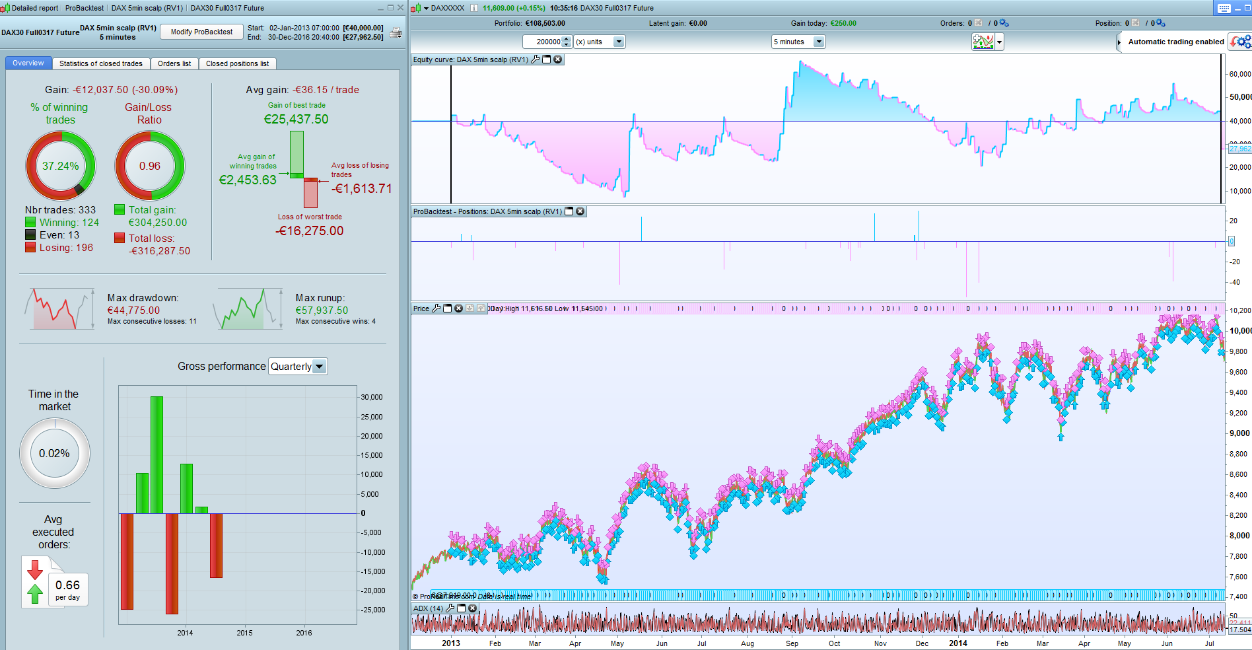This screenshot has width=1252, height=650.
Task: Switch to Statistics of closed trades tab
Action: point(100,63)
